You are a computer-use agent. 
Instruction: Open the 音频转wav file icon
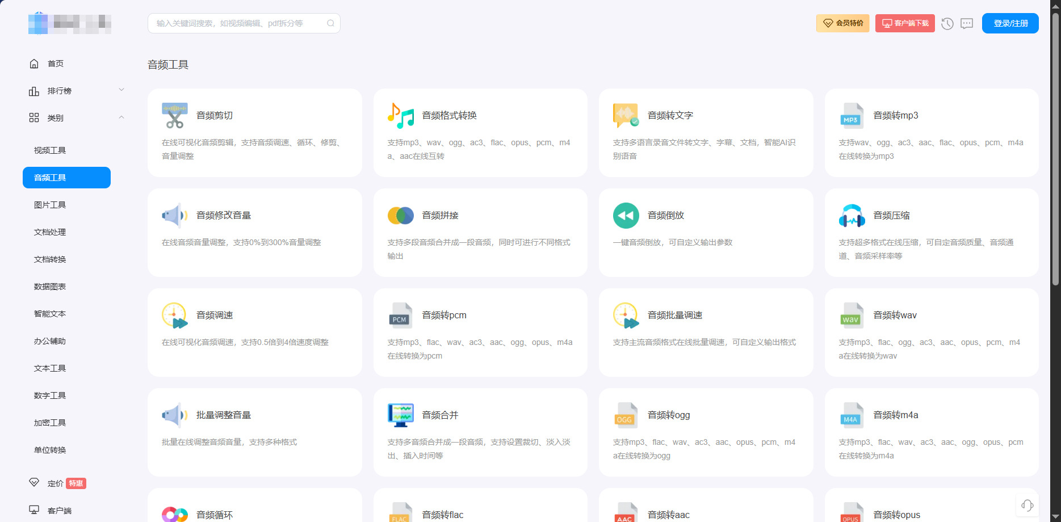click(852, 315)
